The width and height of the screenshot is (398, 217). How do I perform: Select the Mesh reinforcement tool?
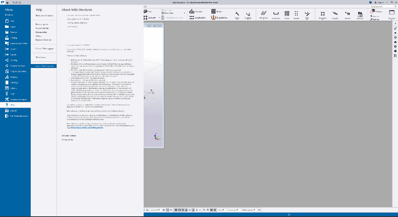[287, 15]
